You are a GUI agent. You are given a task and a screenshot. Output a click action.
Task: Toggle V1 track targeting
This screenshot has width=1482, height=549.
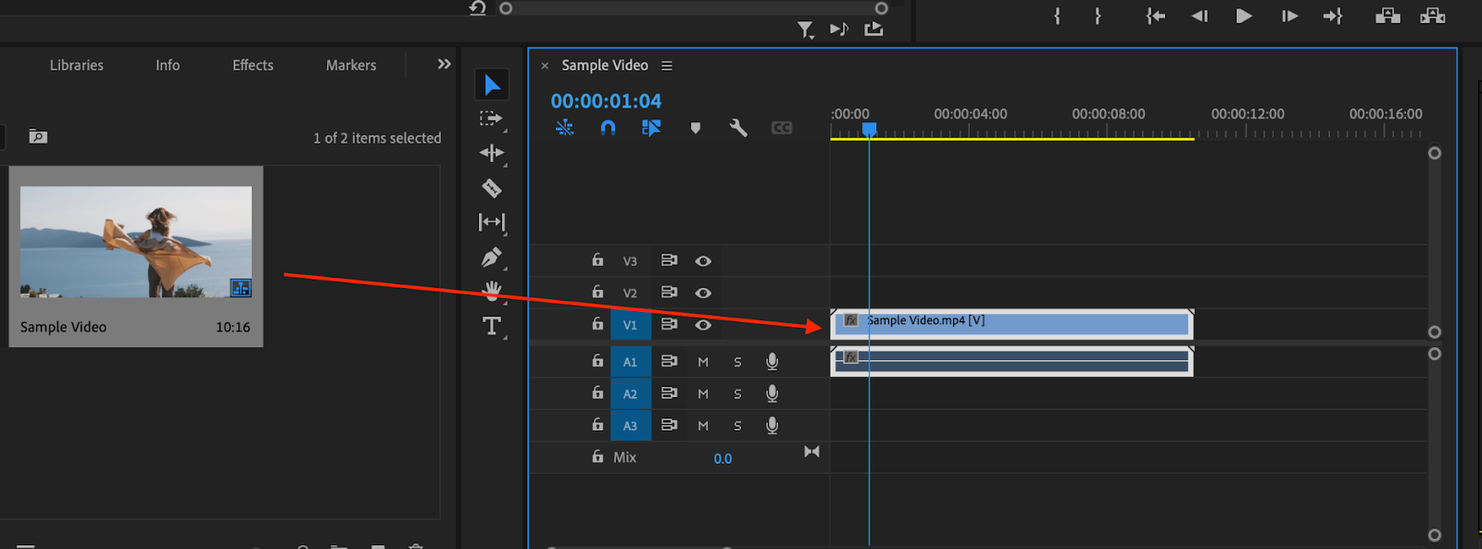[630, 325]
